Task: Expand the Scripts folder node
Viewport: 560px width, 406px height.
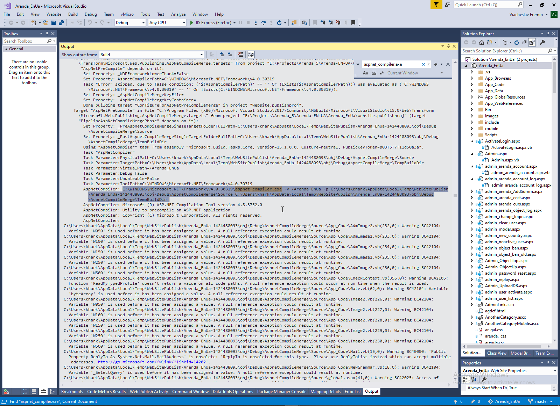Action: 472,135
